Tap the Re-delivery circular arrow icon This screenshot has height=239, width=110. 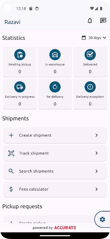point(55,87)
